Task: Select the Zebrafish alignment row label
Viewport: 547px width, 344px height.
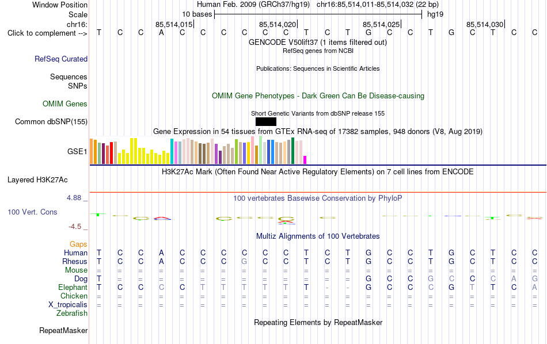Action: [x=72, y=313]
